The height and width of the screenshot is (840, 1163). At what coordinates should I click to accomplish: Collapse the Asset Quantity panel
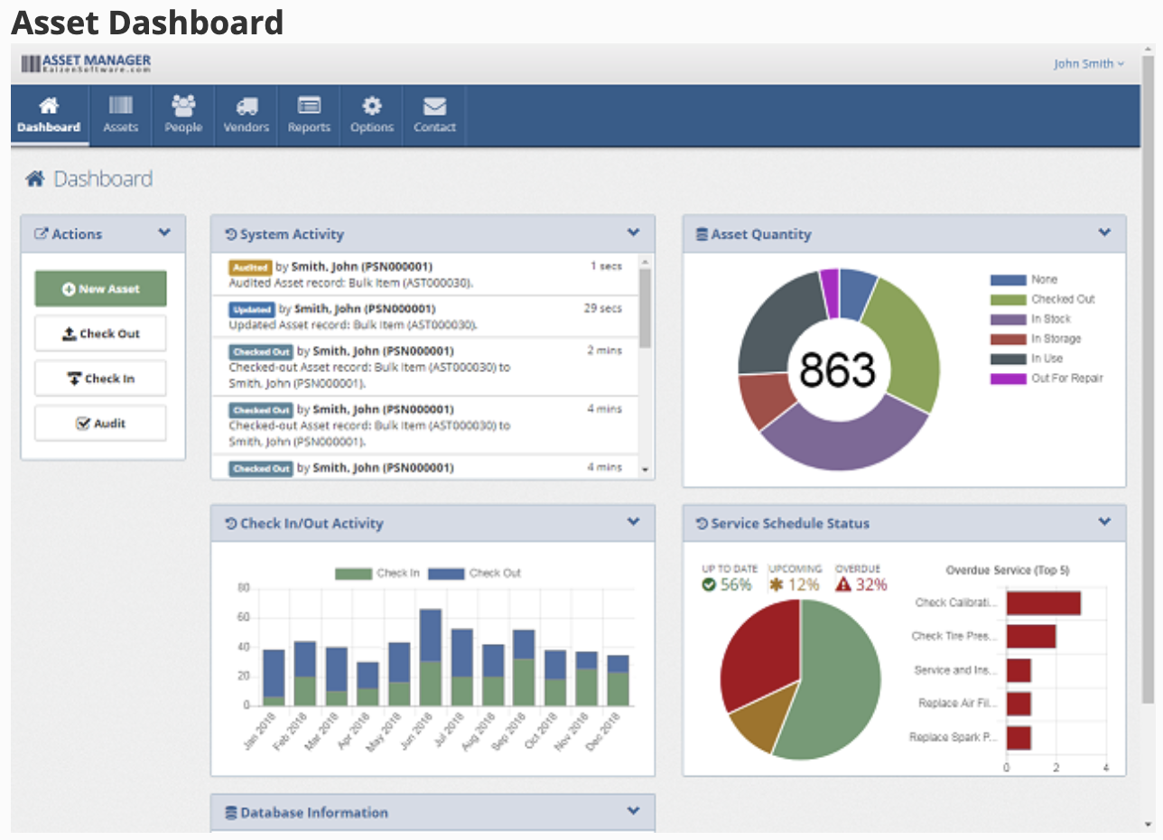pyautogui.click(x=1104, y=233)
